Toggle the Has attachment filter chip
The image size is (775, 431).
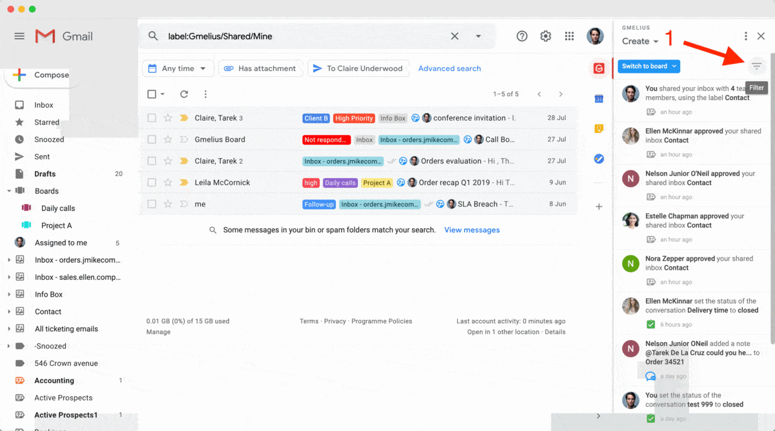pos(260,68)
